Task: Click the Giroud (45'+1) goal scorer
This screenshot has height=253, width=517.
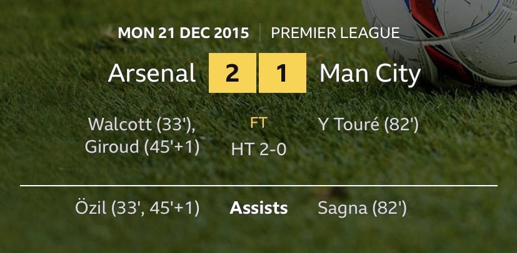Action: click(x=142, y=147)
